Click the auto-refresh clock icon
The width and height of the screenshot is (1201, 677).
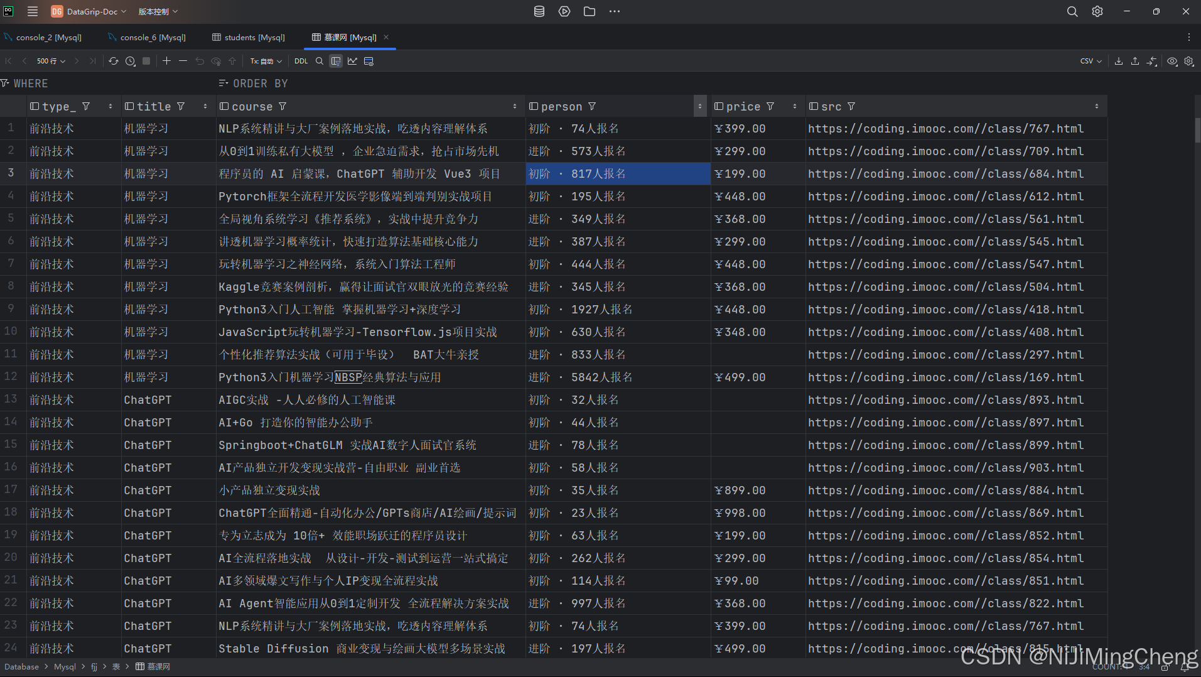coord(131,61)
